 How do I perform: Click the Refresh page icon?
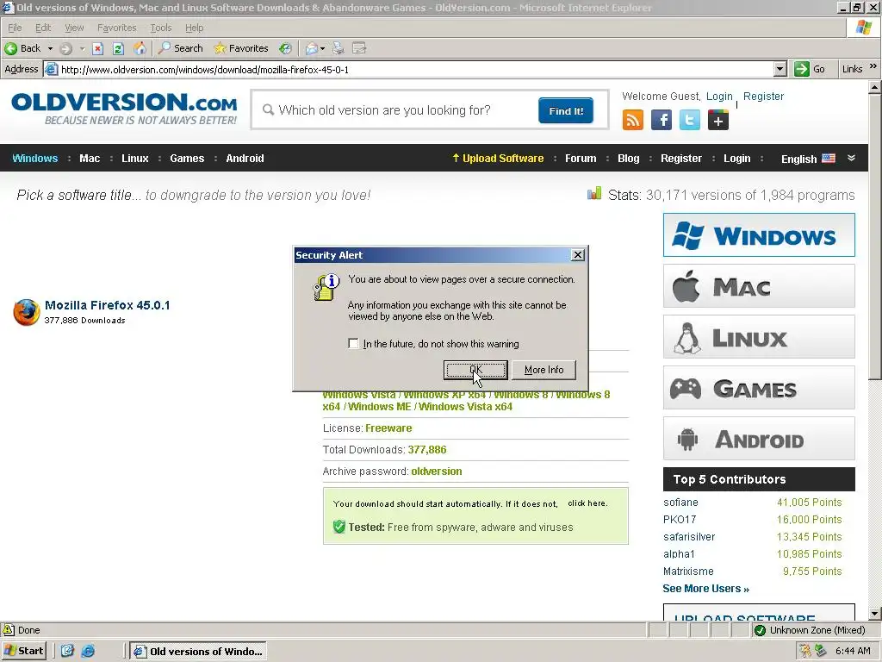118,48
